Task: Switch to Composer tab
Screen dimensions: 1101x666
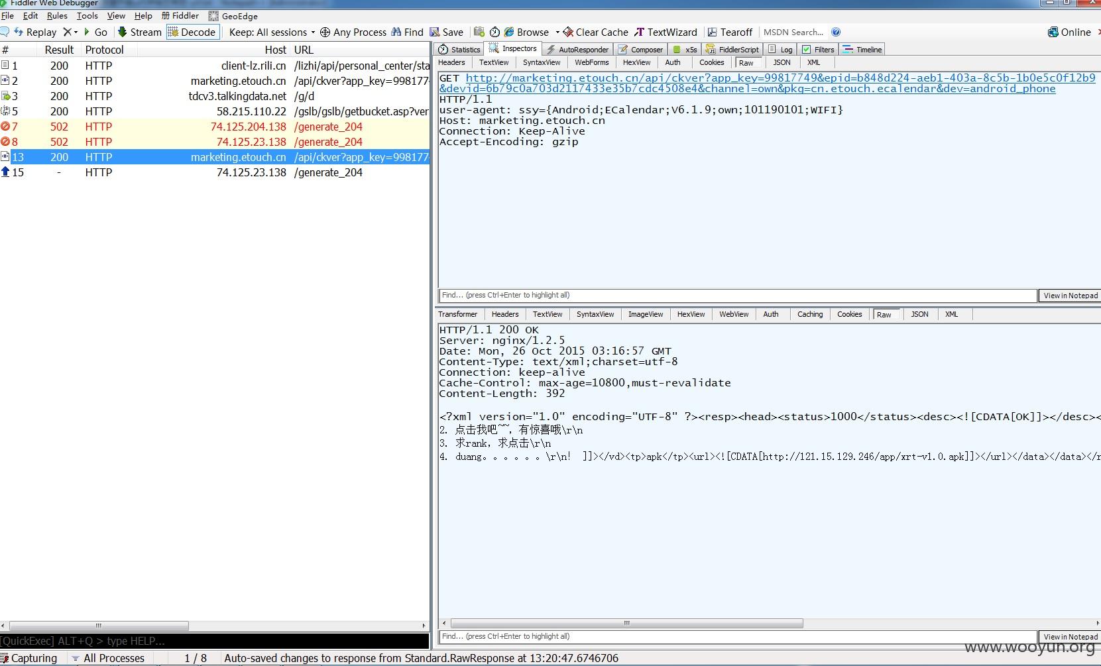Action: [x=640, y=49]
